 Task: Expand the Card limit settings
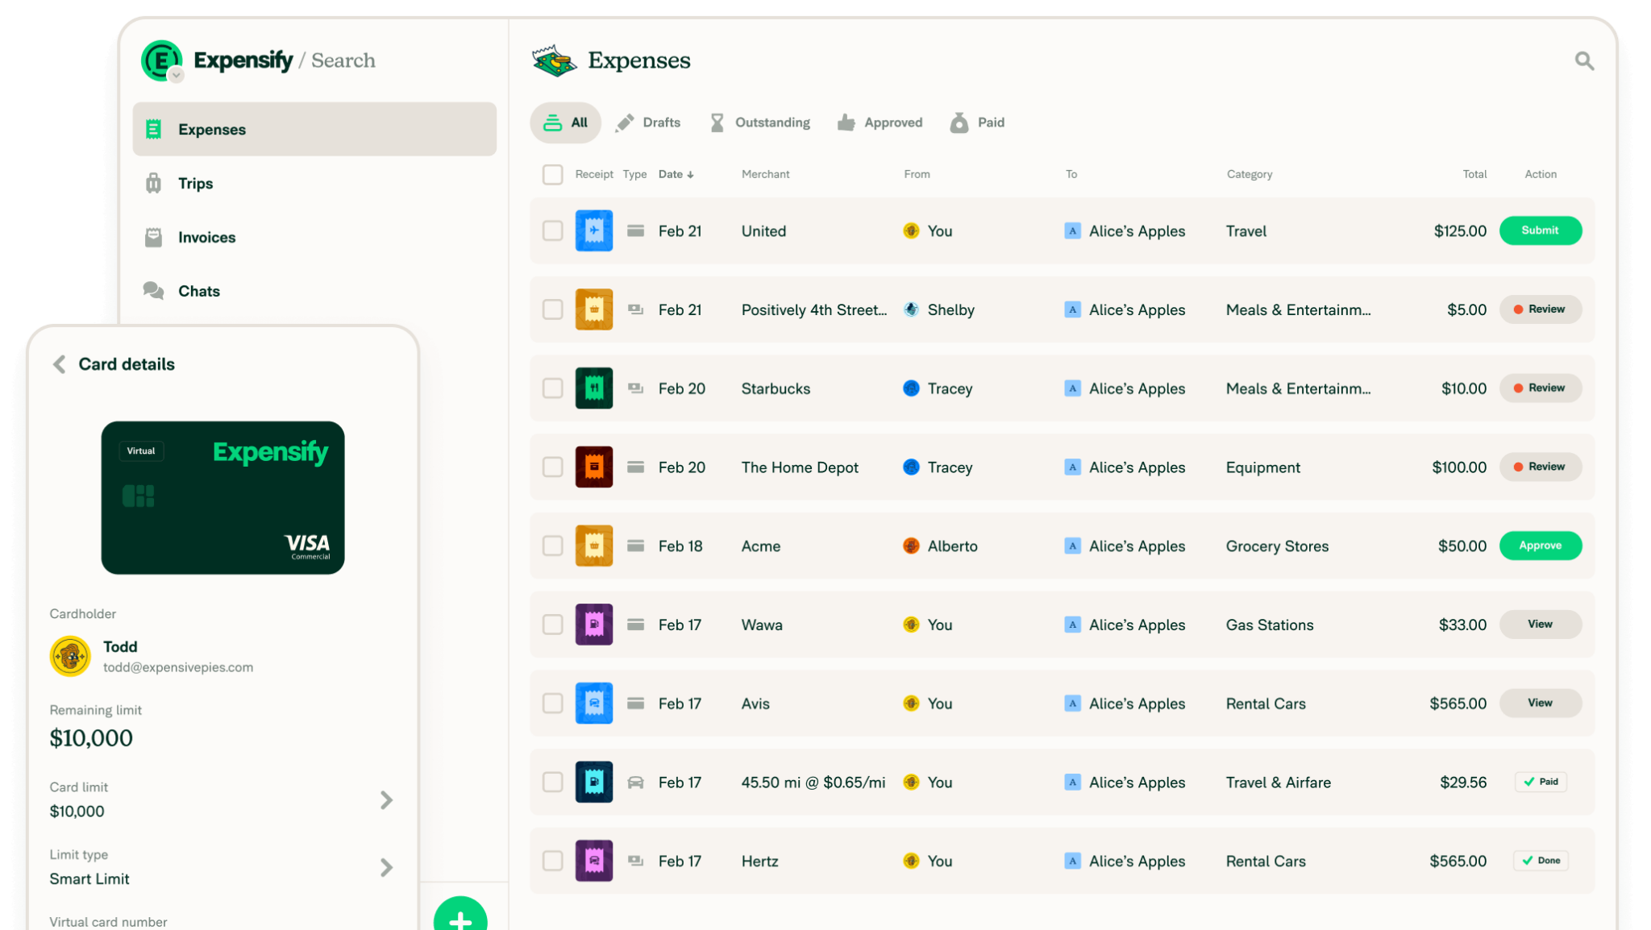coord(386,799)
